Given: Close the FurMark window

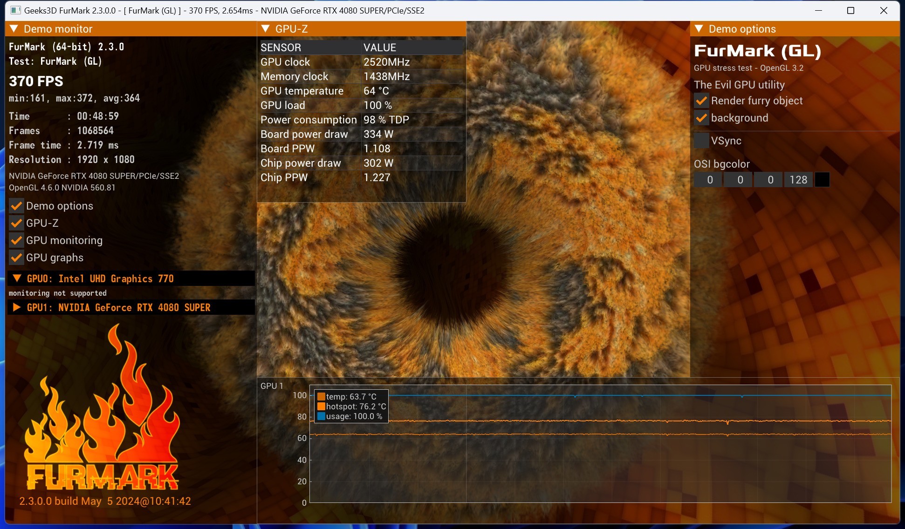Looking at the screenshot, I should (x=883, y=10).
